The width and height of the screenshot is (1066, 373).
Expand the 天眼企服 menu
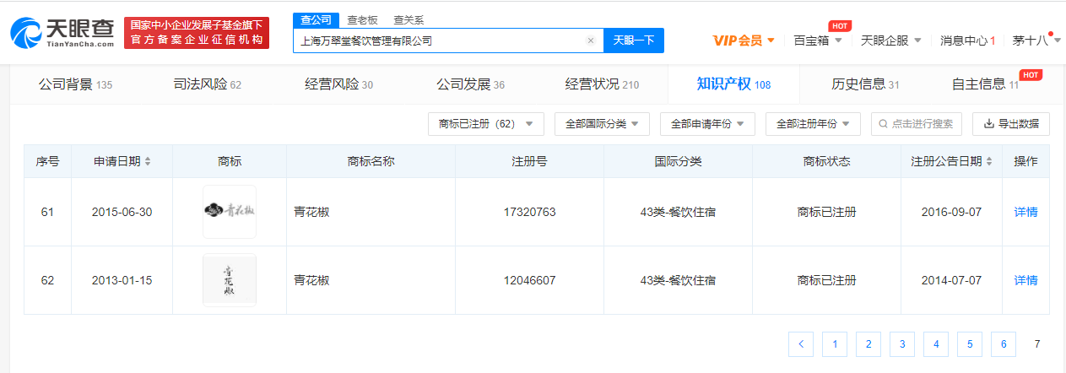[x=890, y=40]
